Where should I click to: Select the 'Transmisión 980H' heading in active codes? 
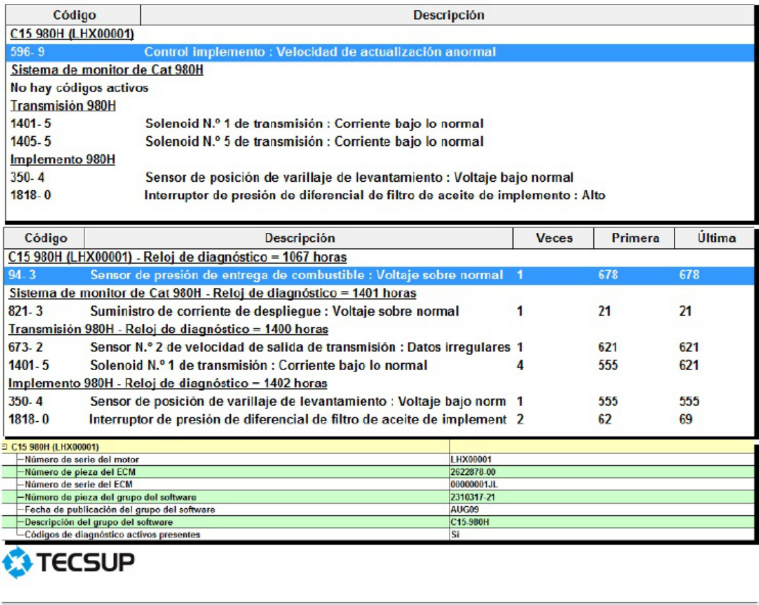63,106
